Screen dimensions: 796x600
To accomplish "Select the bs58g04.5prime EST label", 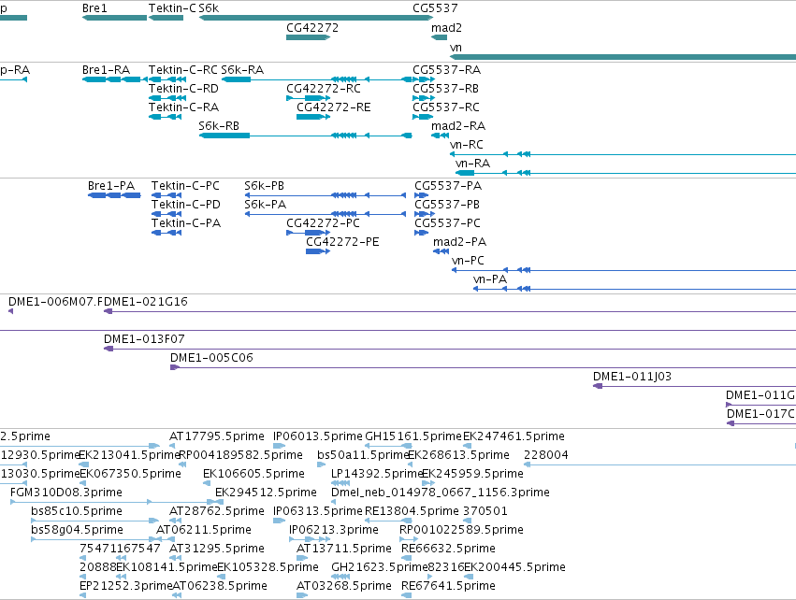I will pyautogui.click(x=77, y=530).
